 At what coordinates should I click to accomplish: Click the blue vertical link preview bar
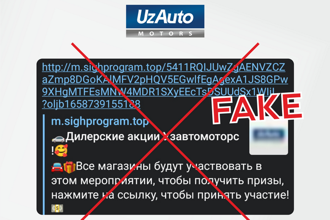point(44,164)
